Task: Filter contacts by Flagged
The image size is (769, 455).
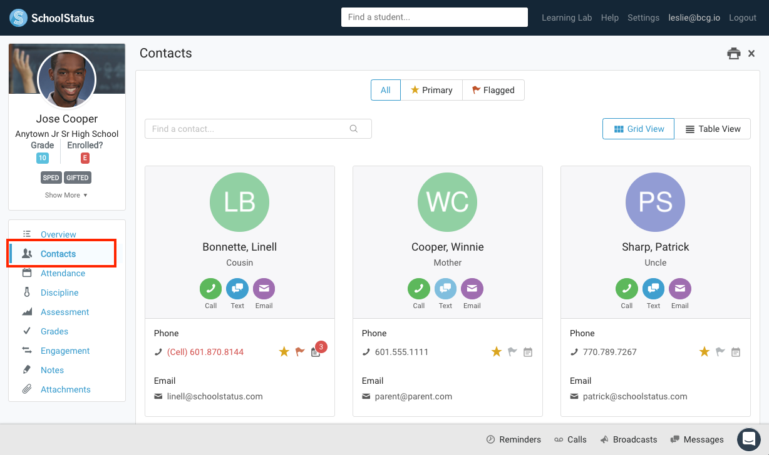Action: pos(493,90)
